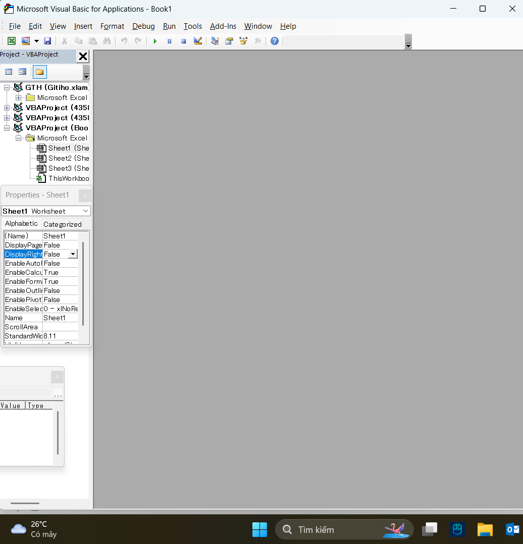523x544 pixels.
Task: Open Properties Window toolbar icon
Action: (x=229, y=41)
